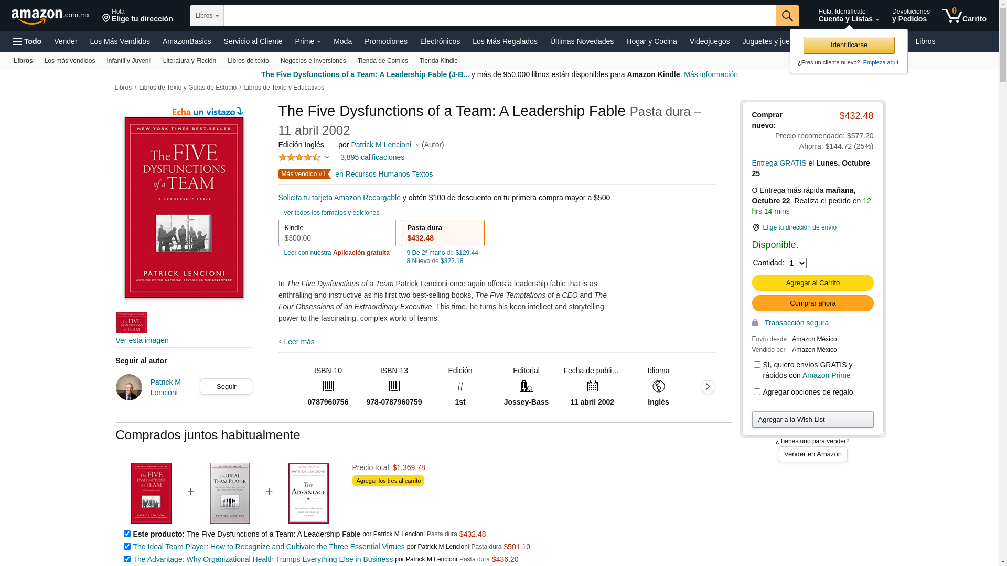This screenshot has width=1007, height=566.
Task: Open the Cantidad quantity dropdown
Action: pyautogui.click(x=796, y=263)
